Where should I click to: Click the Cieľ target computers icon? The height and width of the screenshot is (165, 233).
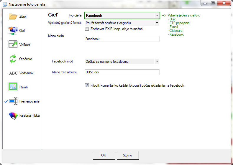pyautogui.click(x=13, y=31)
